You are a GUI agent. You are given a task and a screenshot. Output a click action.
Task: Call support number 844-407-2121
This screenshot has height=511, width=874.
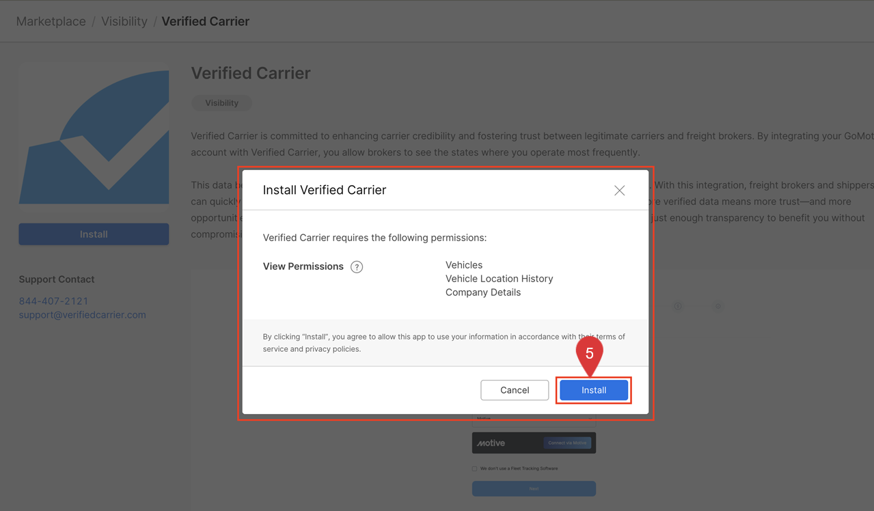53,301
